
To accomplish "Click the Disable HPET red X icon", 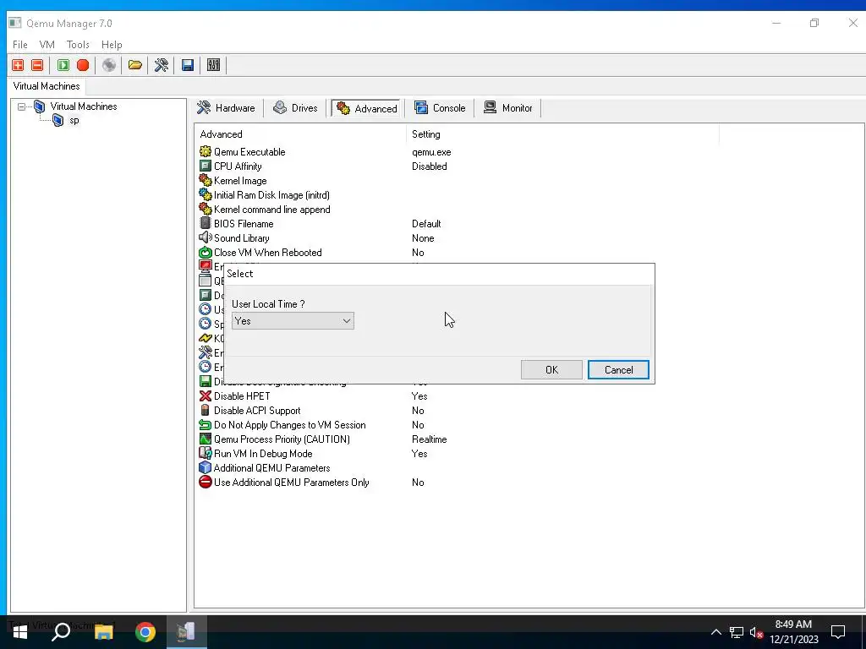I will pos(206,396).
